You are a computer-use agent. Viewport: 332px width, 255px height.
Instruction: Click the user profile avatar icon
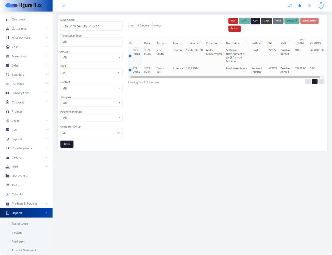pyautogui.click(x=321, y=5)
